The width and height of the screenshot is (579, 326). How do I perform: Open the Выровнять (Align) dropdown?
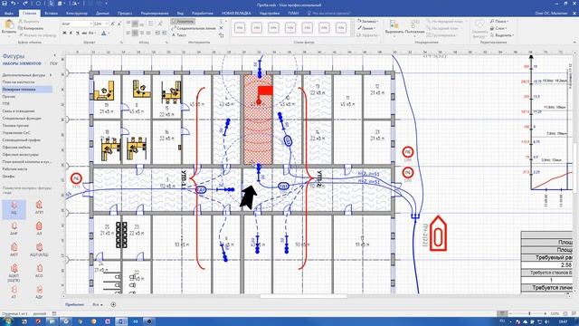click(x=394, y=28)
